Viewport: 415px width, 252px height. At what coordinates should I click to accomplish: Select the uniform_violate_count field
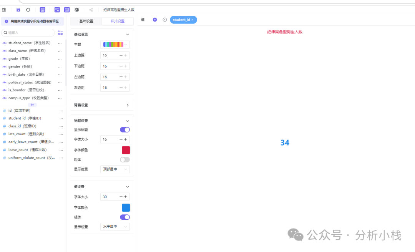[32, 157]
